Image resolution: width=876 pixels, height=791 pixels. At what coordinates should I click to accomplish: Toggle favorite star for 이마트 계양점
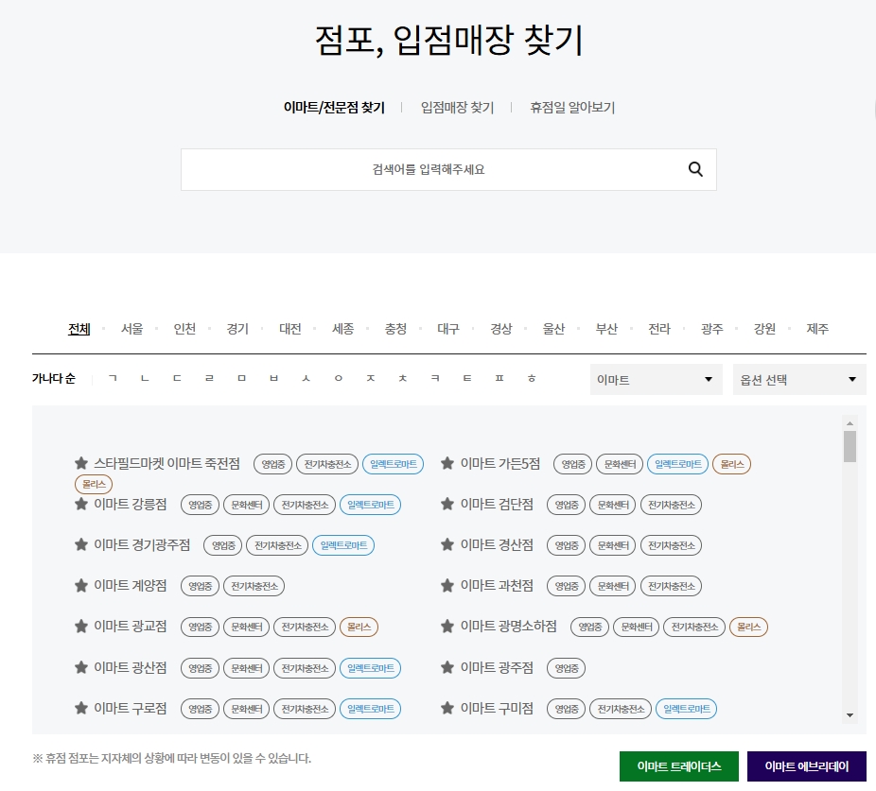[x=81, y=586]
